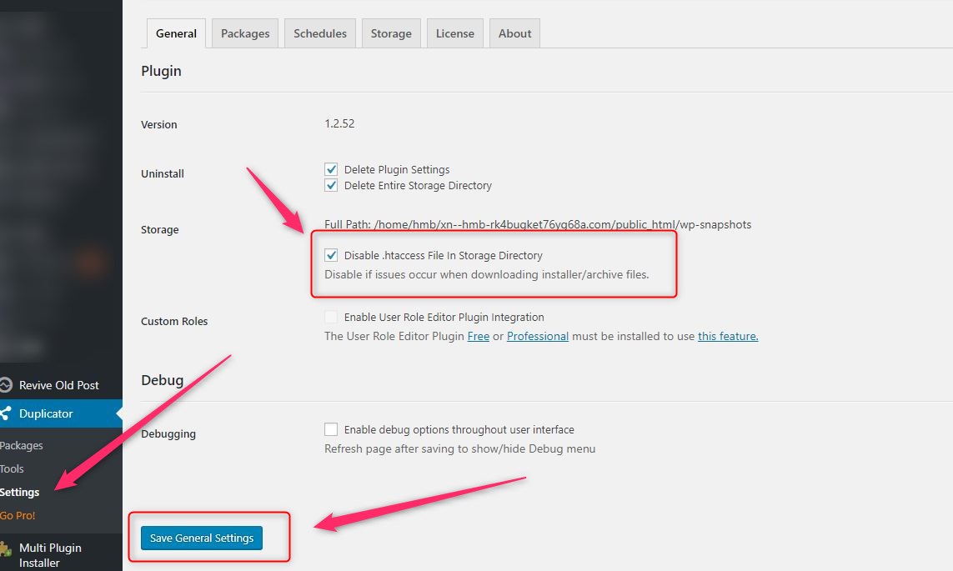The height and width of the screenshot is (571, 953).
Task: Uncheck Delete Plugin Settings checkbox
Action: coord(331,169)
